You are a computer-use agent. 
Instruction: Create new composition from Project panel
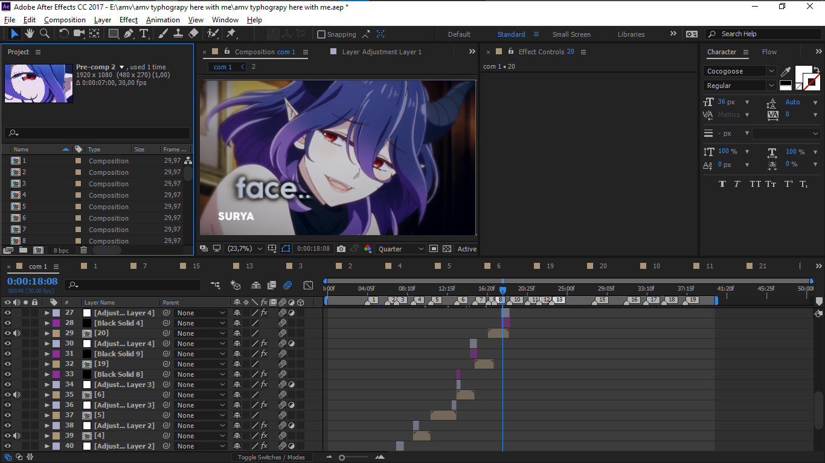38,250
